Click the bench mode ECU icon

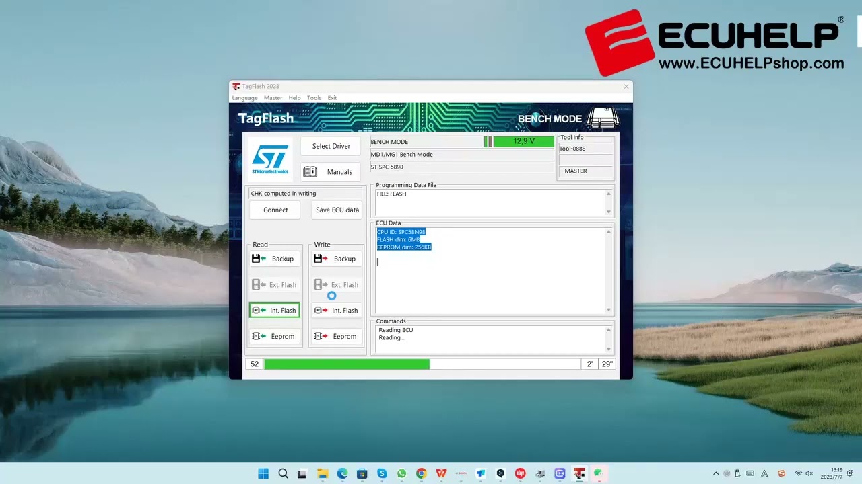(603, 118)
